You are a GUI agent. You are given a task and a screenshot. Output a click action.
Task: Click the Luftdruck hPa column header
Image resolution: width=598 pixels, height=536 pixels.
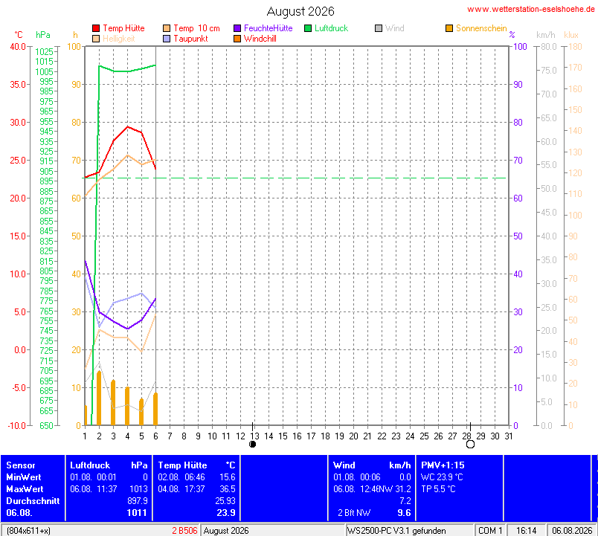109,465
